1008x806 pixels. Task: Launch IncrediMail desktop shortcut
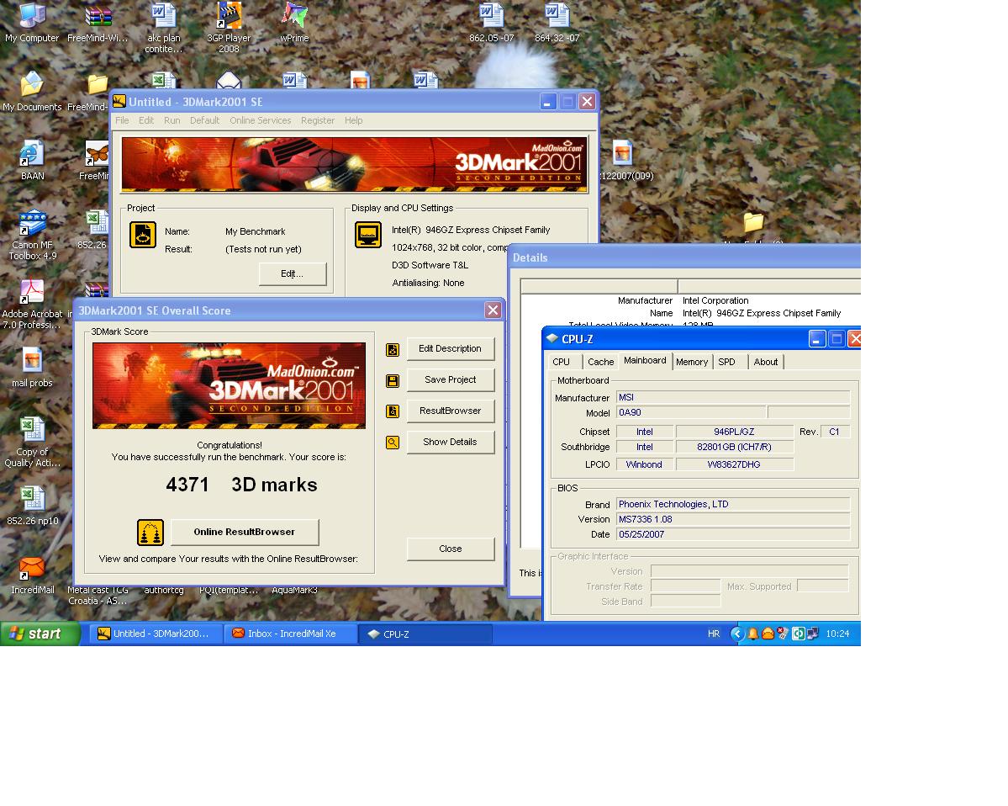click(32, 575)
